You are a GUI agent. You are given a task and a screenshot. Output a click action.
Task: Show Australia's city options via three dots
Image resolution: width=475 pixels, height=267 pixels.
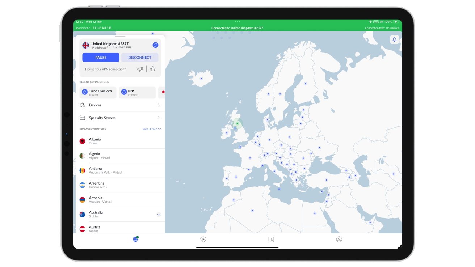159,215
